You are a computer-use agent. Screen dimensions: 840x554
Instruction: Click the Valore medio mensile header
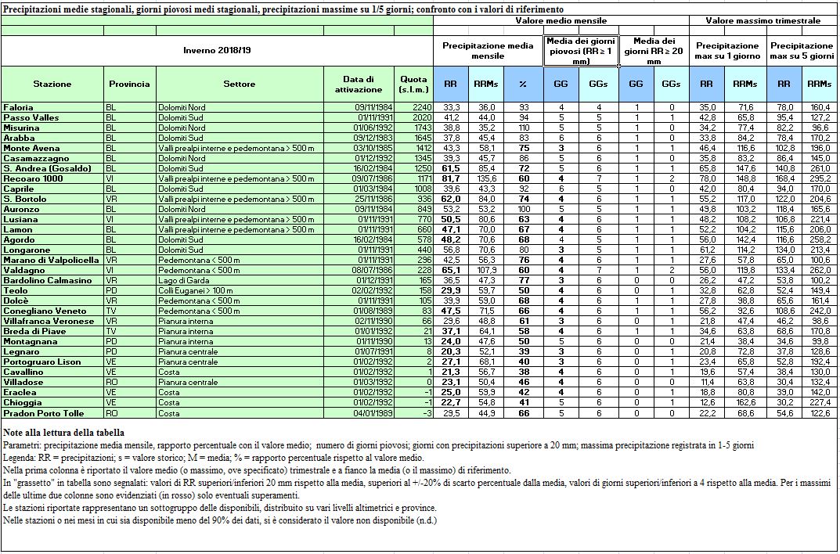tap(561, 20)
